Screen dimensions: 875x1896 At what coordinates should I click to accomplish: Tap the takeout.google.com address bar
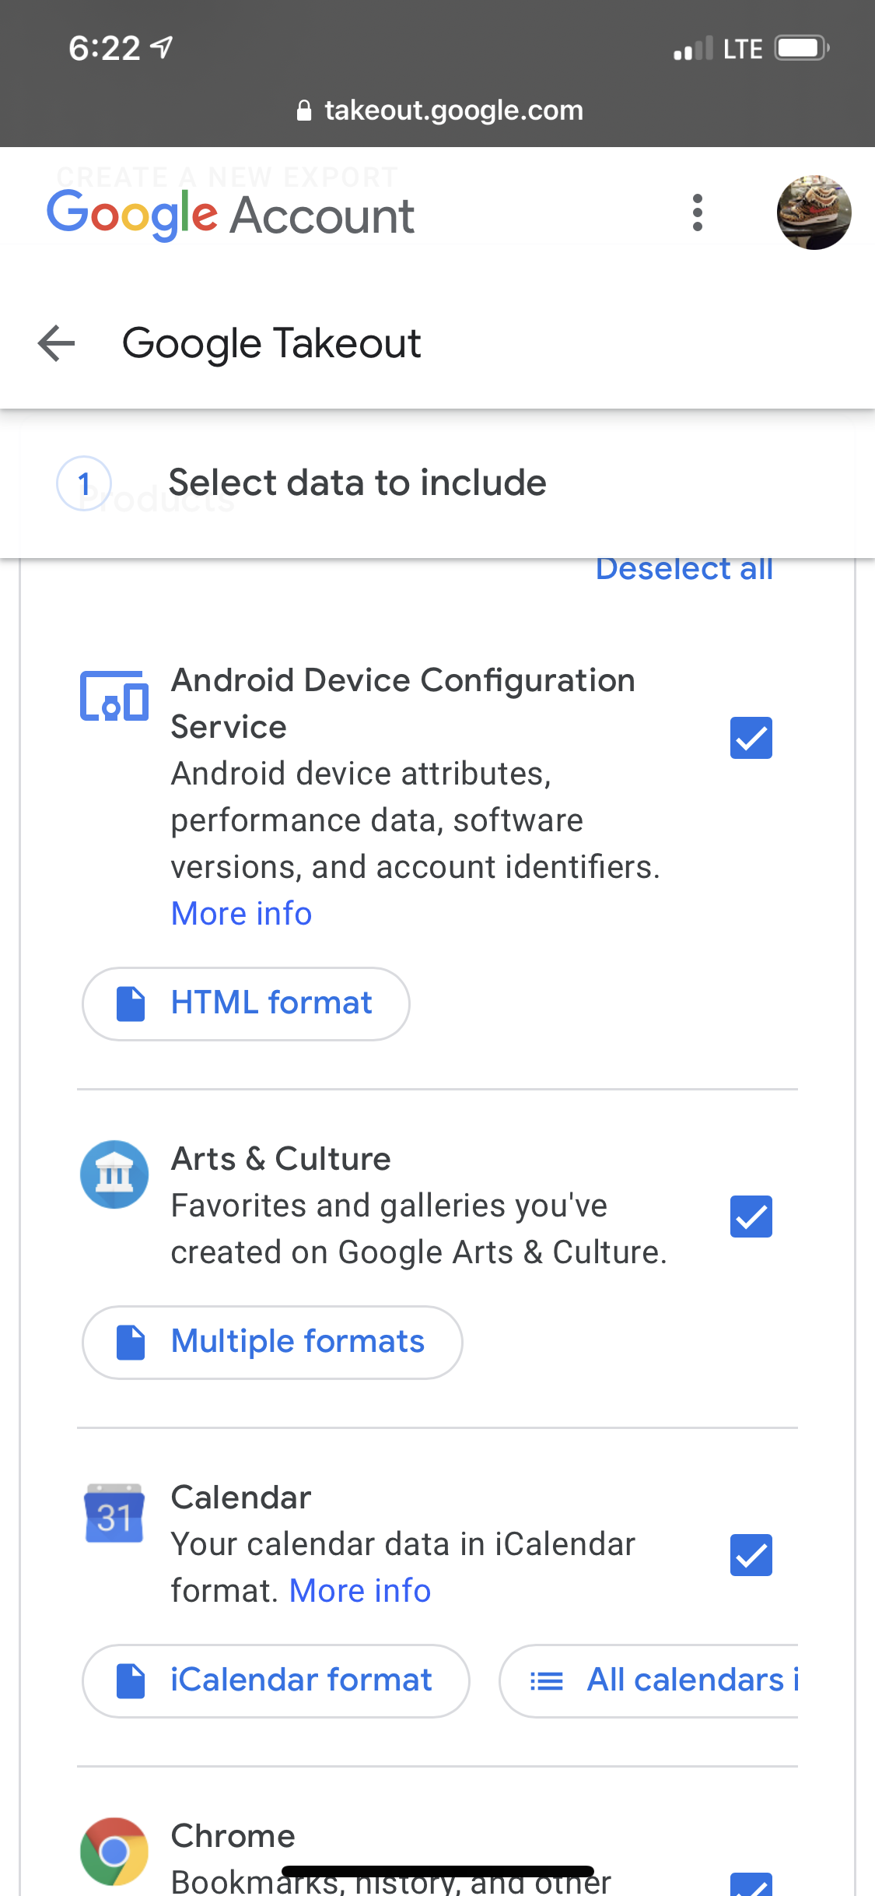439,111
